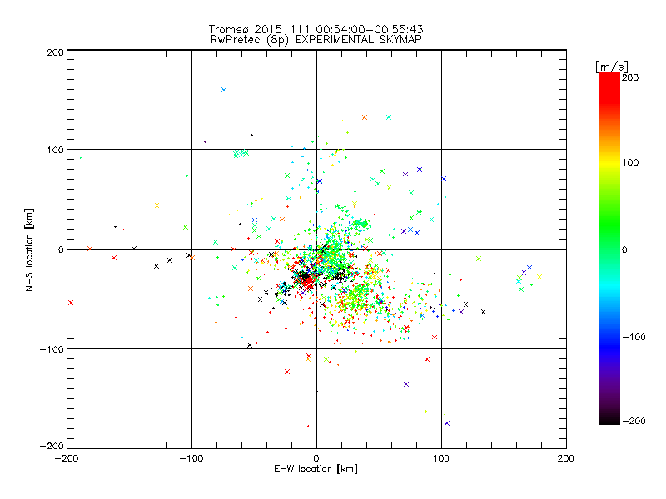Pick the black bottom section of the colorbar
The height and width of the screenshot is (499, 666).
609,418
